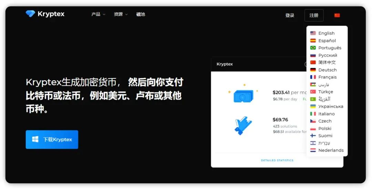Click the blue ticket solutions illustration
372x189 pixels.
click(x=243, y=126)
